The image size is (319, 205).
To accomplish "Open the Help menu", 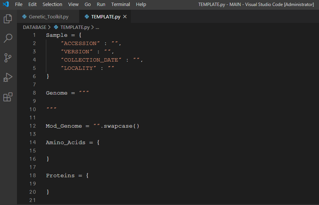I will [x=141, y=4].
